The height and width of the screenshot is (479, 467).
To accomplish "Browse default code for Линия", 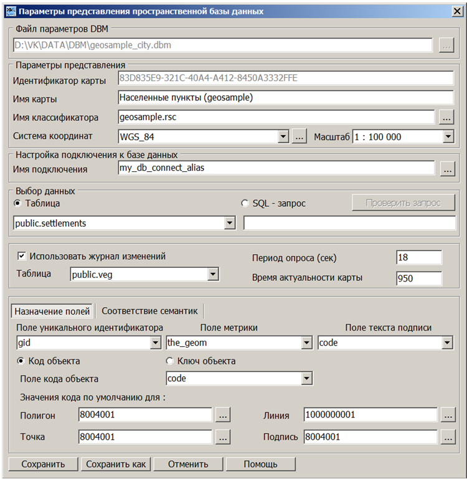I will (446, 414).
